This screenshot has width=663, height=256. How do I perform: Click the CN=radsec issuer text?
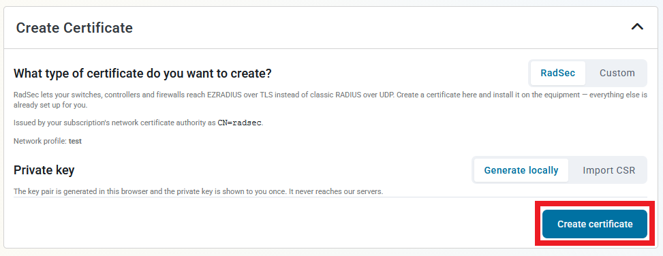240,123
